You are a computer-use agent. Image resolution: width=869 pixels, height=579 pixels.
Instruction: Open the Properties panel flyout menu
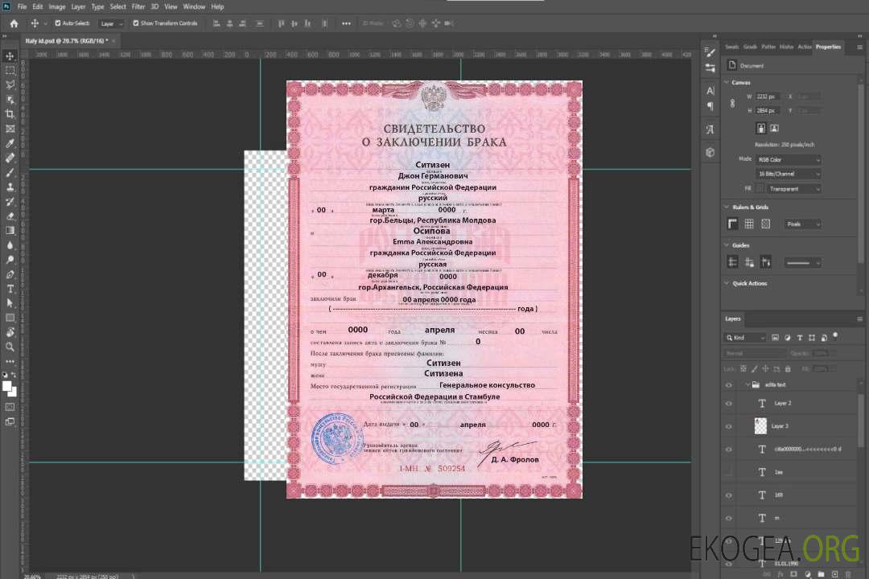coord(859,47)
